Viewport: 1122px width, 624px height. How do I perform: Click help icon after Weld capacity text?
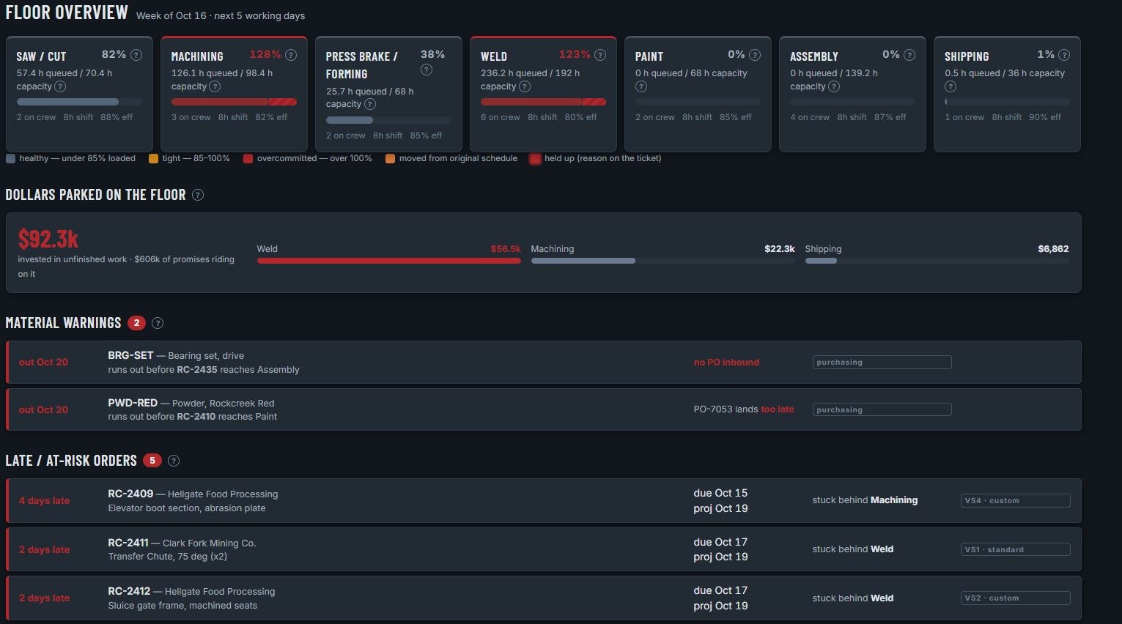525,86
